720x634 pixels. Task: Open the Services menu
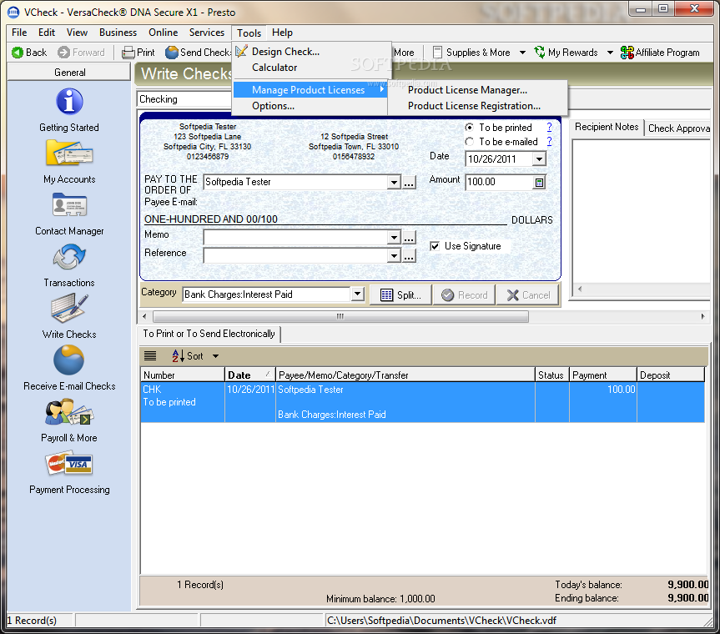[207, 33]
